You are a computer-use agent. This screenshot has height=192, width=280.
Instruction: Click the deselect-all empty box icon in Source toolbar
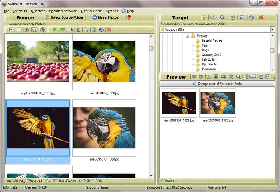19,30
